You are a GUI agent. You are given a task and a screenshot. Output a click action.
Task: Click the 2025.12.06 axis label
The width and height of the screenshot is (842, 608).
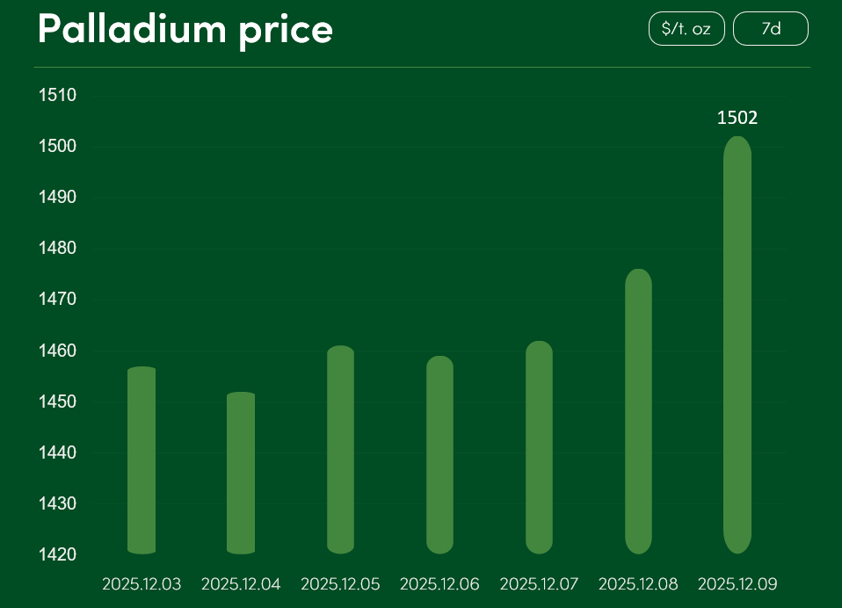pyautogui.click(x=439, y=584)
